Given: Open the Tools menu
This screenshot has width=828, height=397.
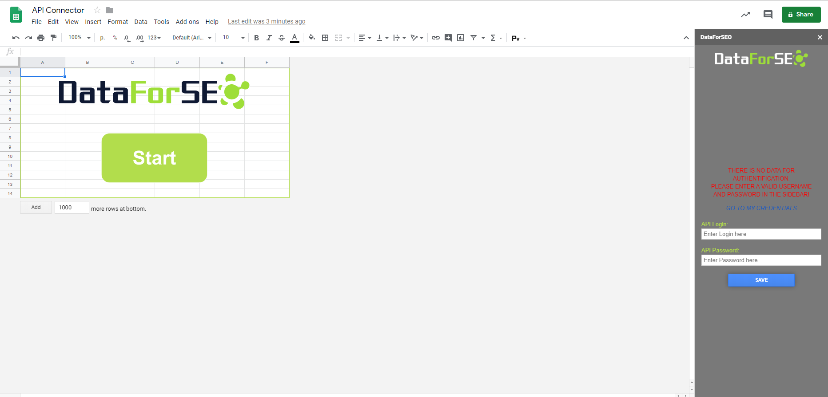Looking at the screenshot, I should [162, 22].
